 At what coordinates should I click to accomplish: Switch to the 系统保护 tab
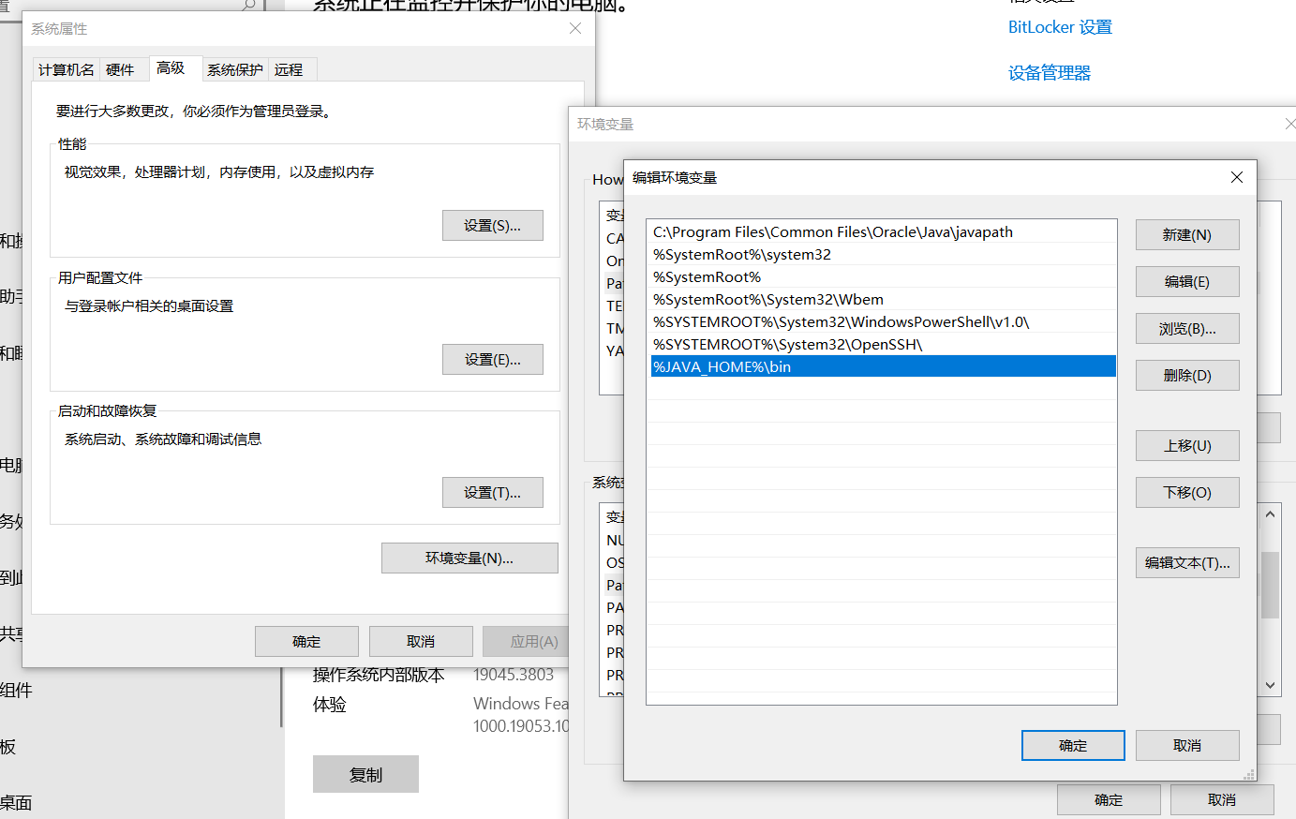(234, 70)
